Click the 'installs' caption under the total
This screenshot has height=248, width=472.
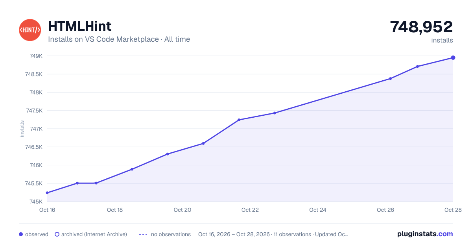(442, 40)
